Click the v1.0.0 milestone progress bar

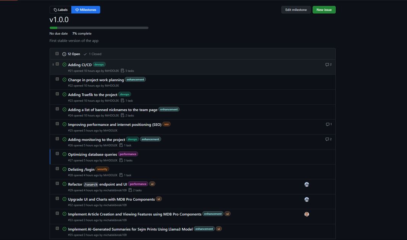click(x=99, y=28)
